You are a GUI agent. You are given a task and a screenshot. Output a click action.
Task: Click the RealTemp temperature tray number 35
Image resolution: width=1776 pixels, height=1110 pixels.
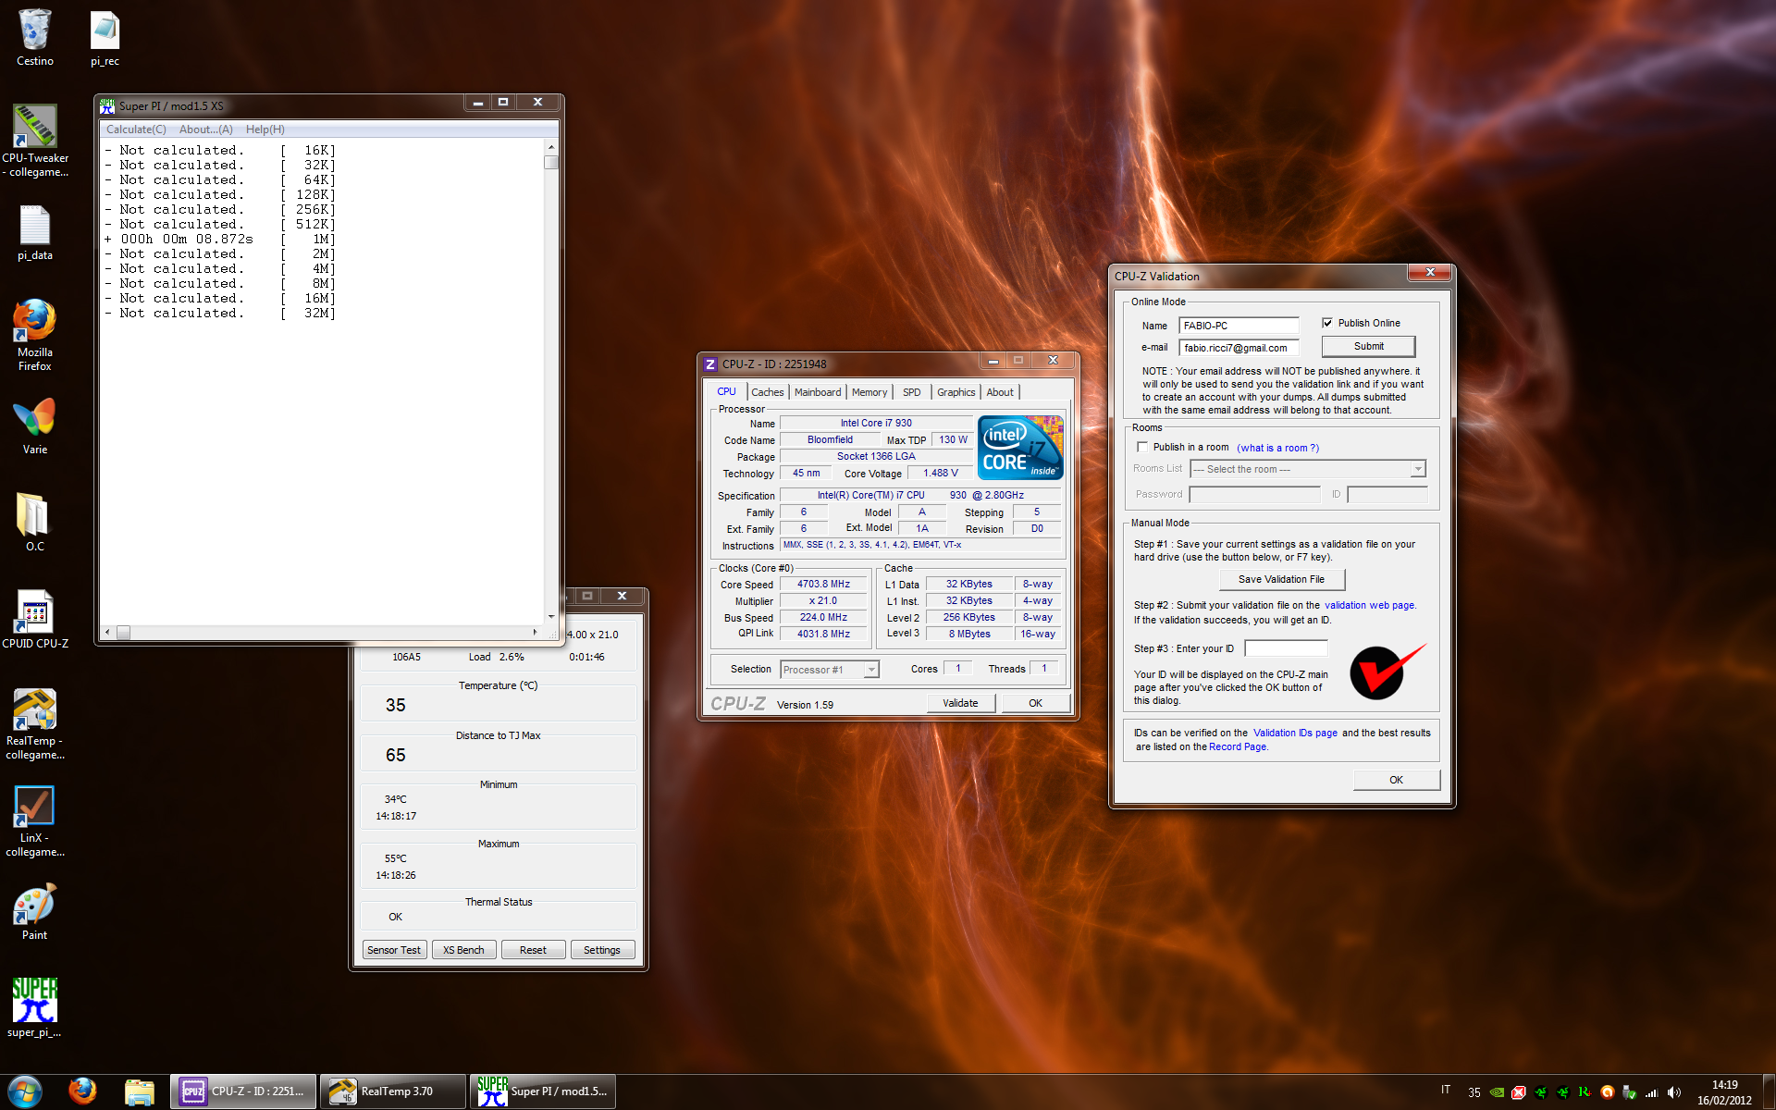tap(1474, 1092)
